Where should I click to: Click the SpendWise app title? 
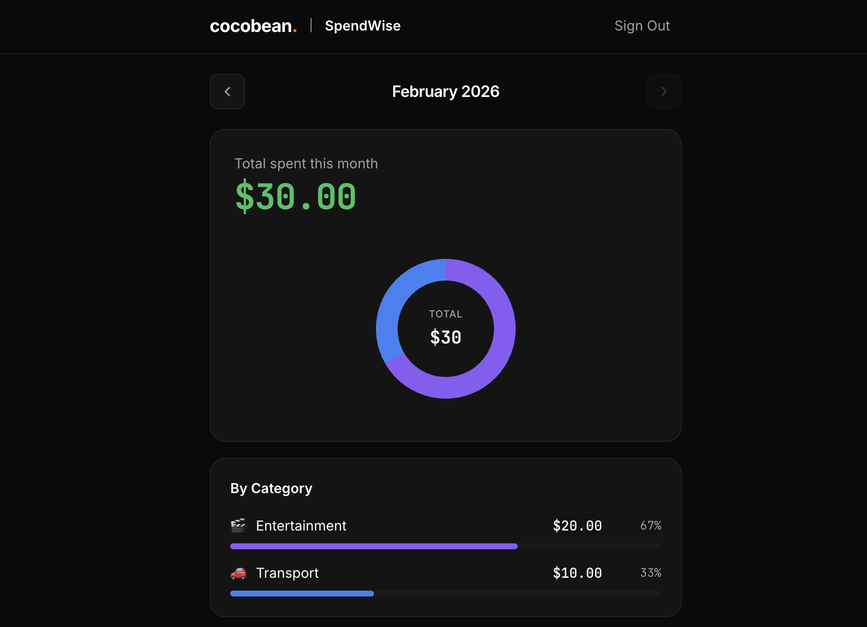pyautogui.click(x=362, y=26)
